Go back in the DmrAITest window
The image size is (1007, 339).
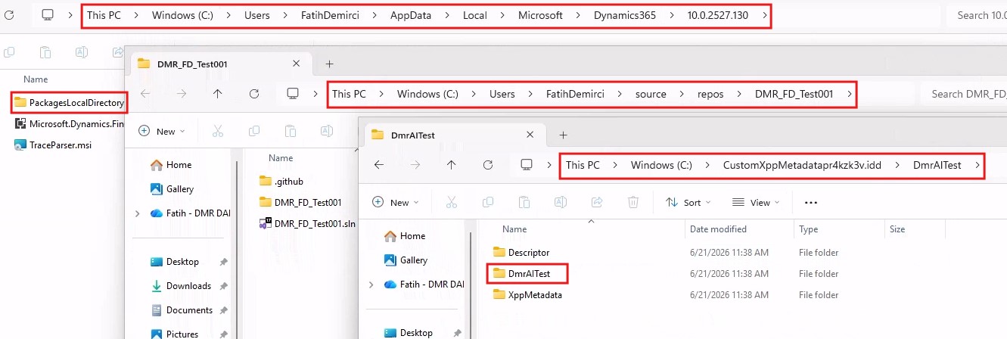click(379, 164)
